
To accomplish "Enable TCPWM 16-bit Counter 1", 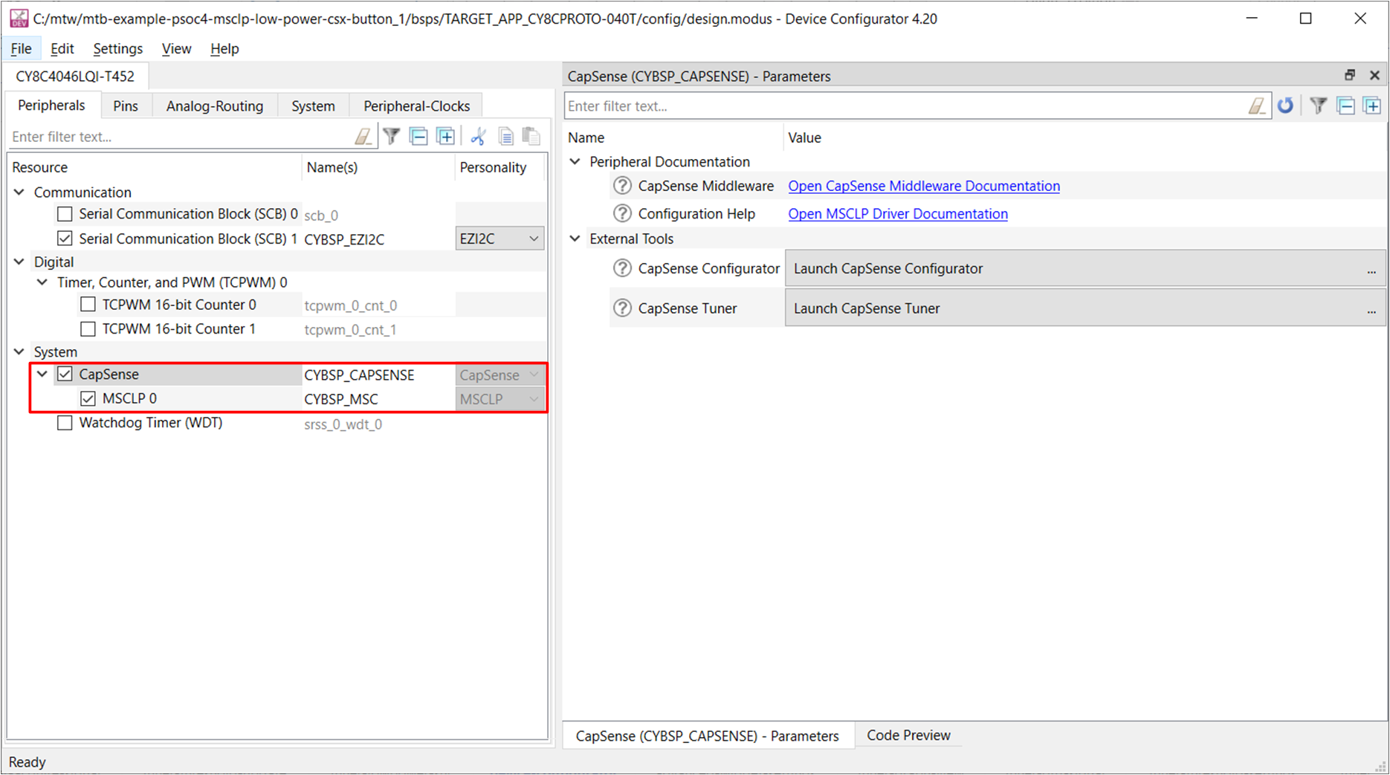I will pos(88,328).
